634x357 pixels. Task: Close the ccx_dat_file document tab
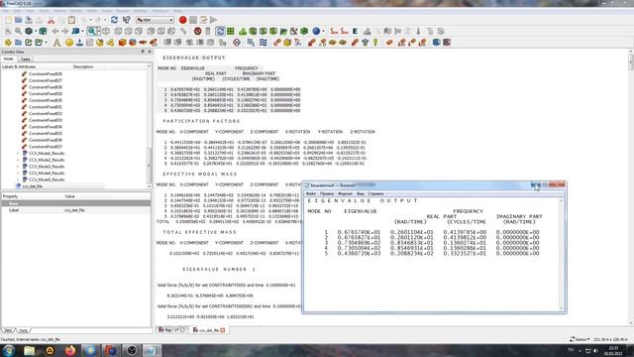click(x=222, y=330)
